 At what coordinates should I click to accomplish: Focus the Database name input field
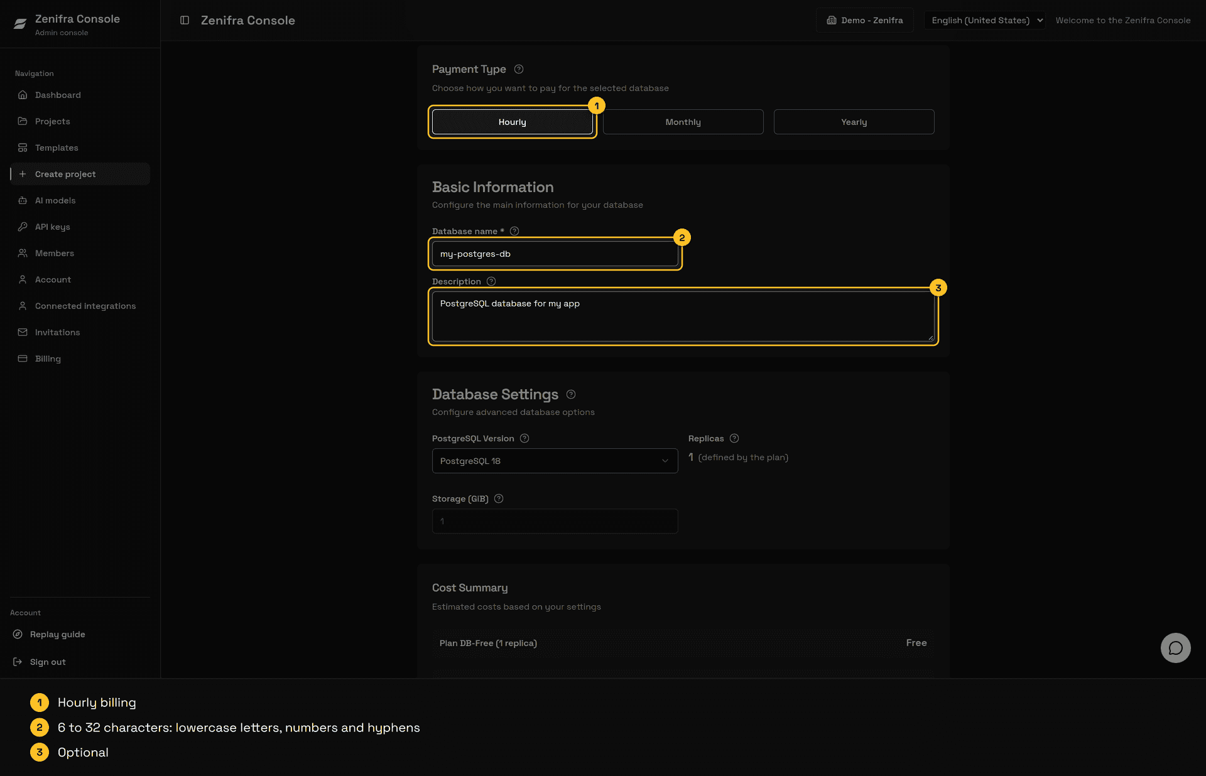(555, 254)
